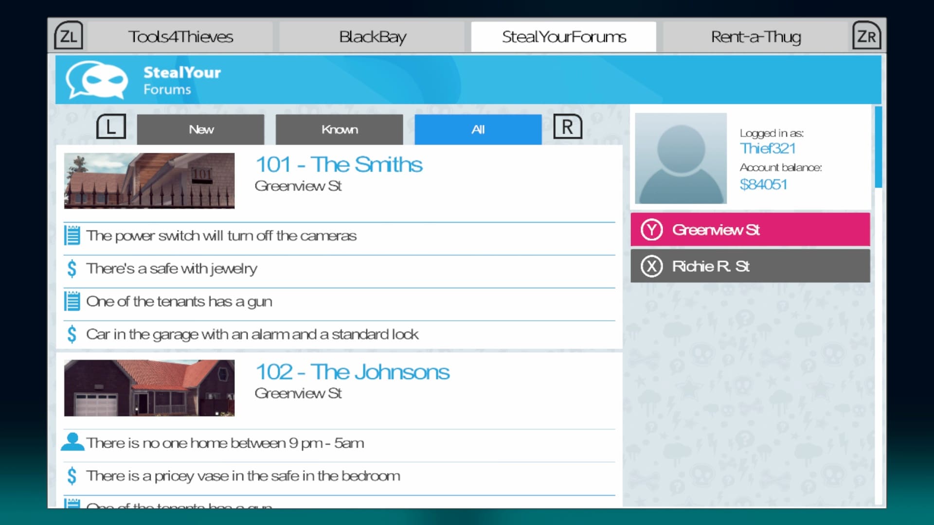
Task: Select the Greenview St street button
Action: (750, 229)
